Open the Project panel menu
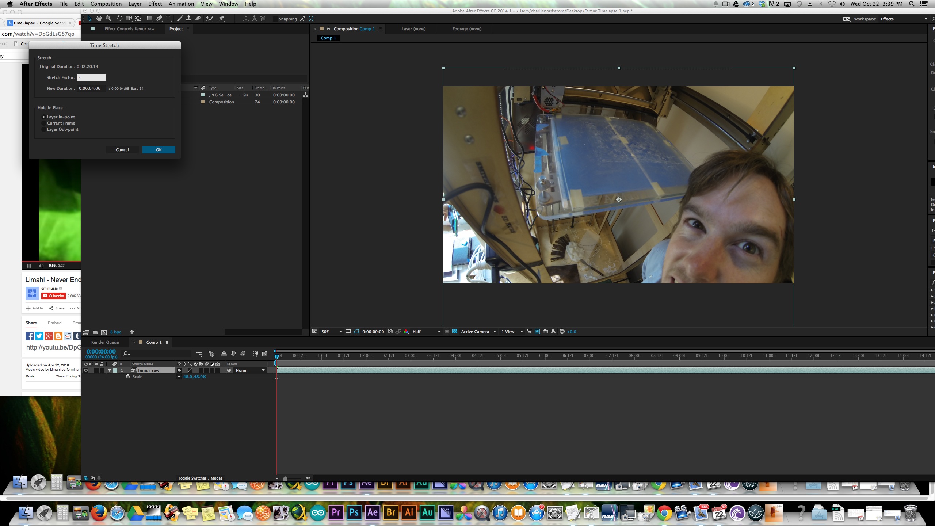 pos(188,29)
